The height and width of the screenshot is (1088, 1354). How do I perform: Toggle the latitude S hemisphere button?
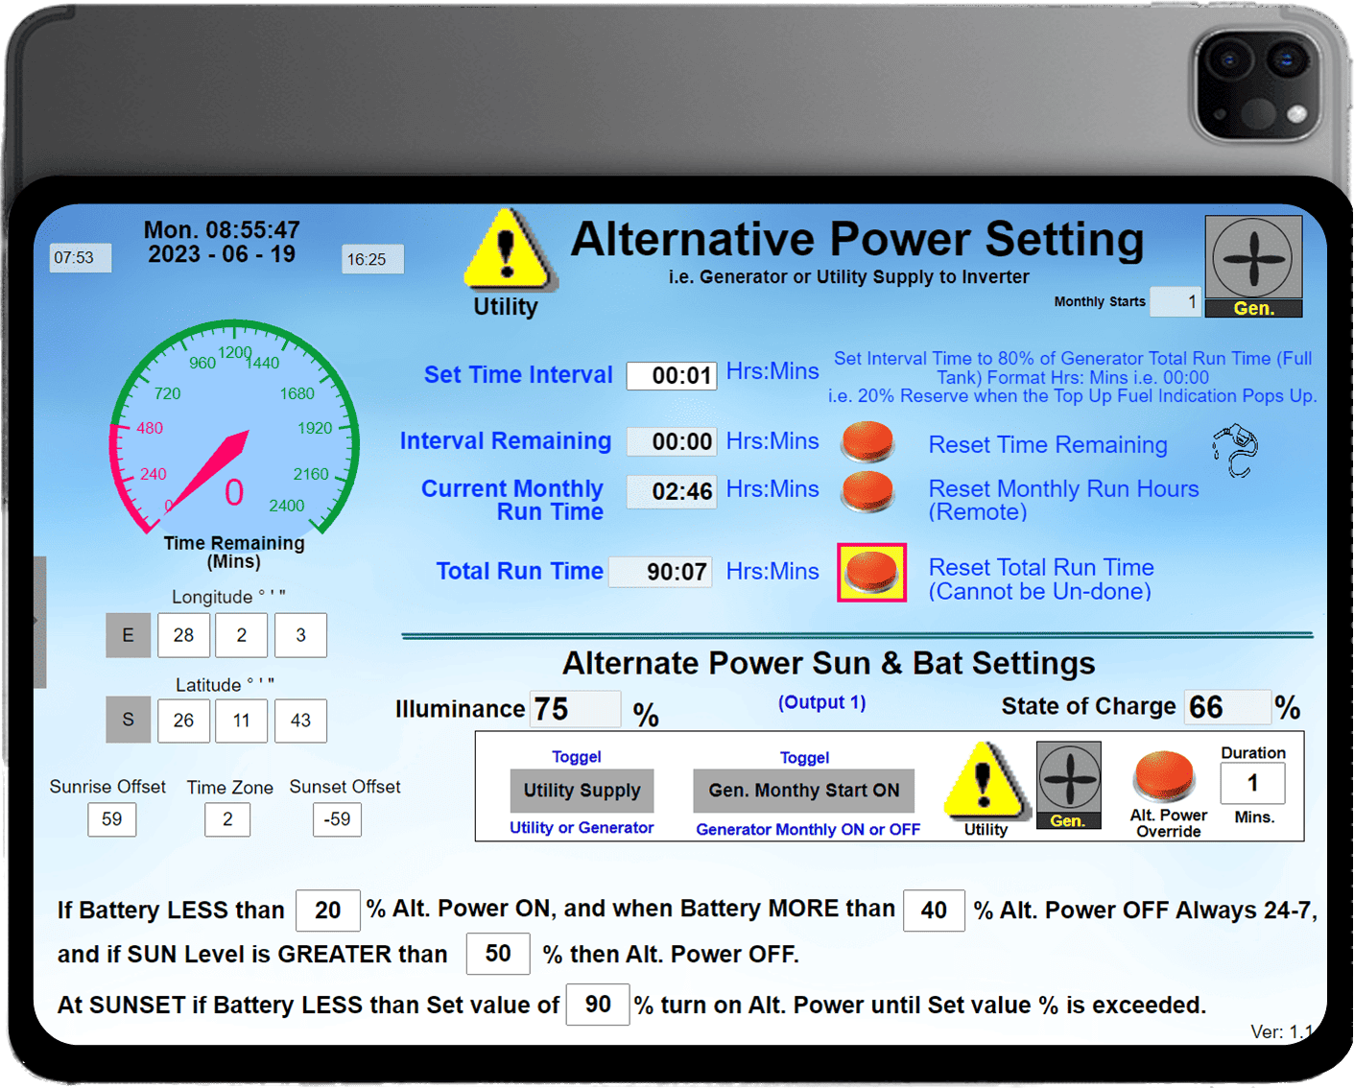[x=128, y=721]
